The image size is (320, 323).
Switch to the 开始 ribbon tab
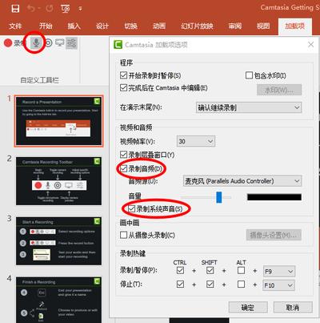46,26
